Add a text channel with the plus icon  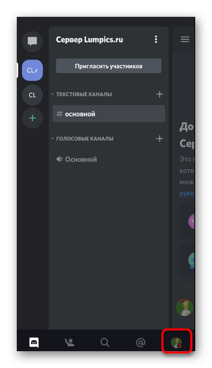click(160, 94)
